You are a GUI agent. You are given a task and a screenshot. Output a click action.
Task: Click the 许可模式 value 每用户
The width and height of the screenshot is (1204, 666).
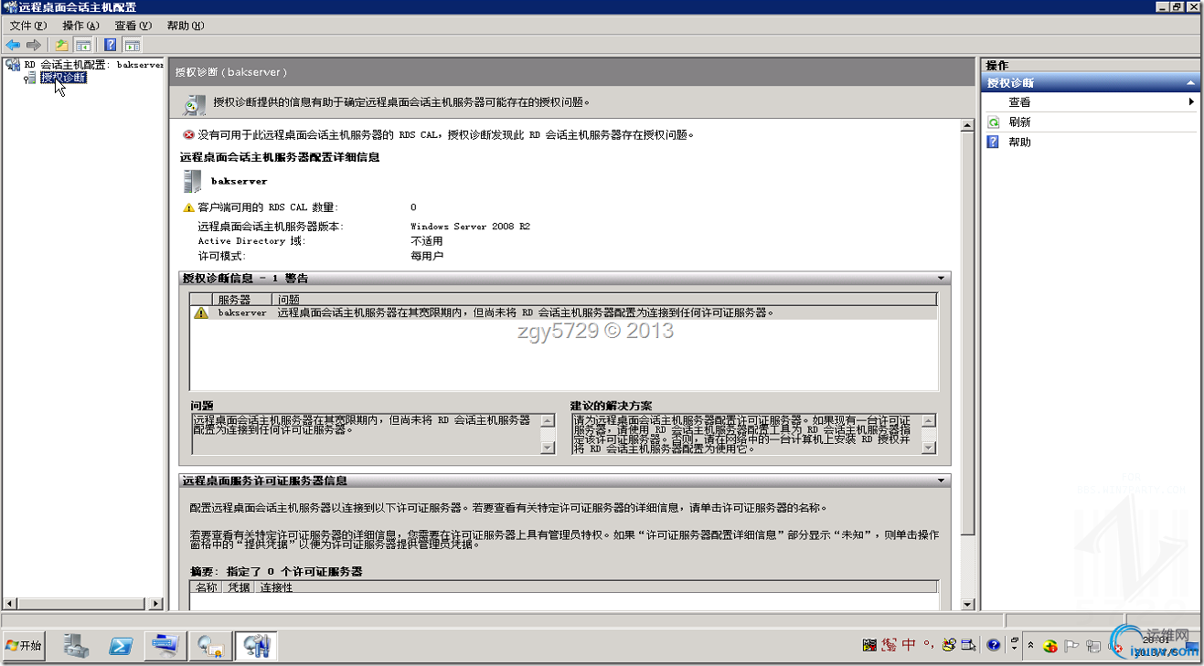(x=427, y=256)
